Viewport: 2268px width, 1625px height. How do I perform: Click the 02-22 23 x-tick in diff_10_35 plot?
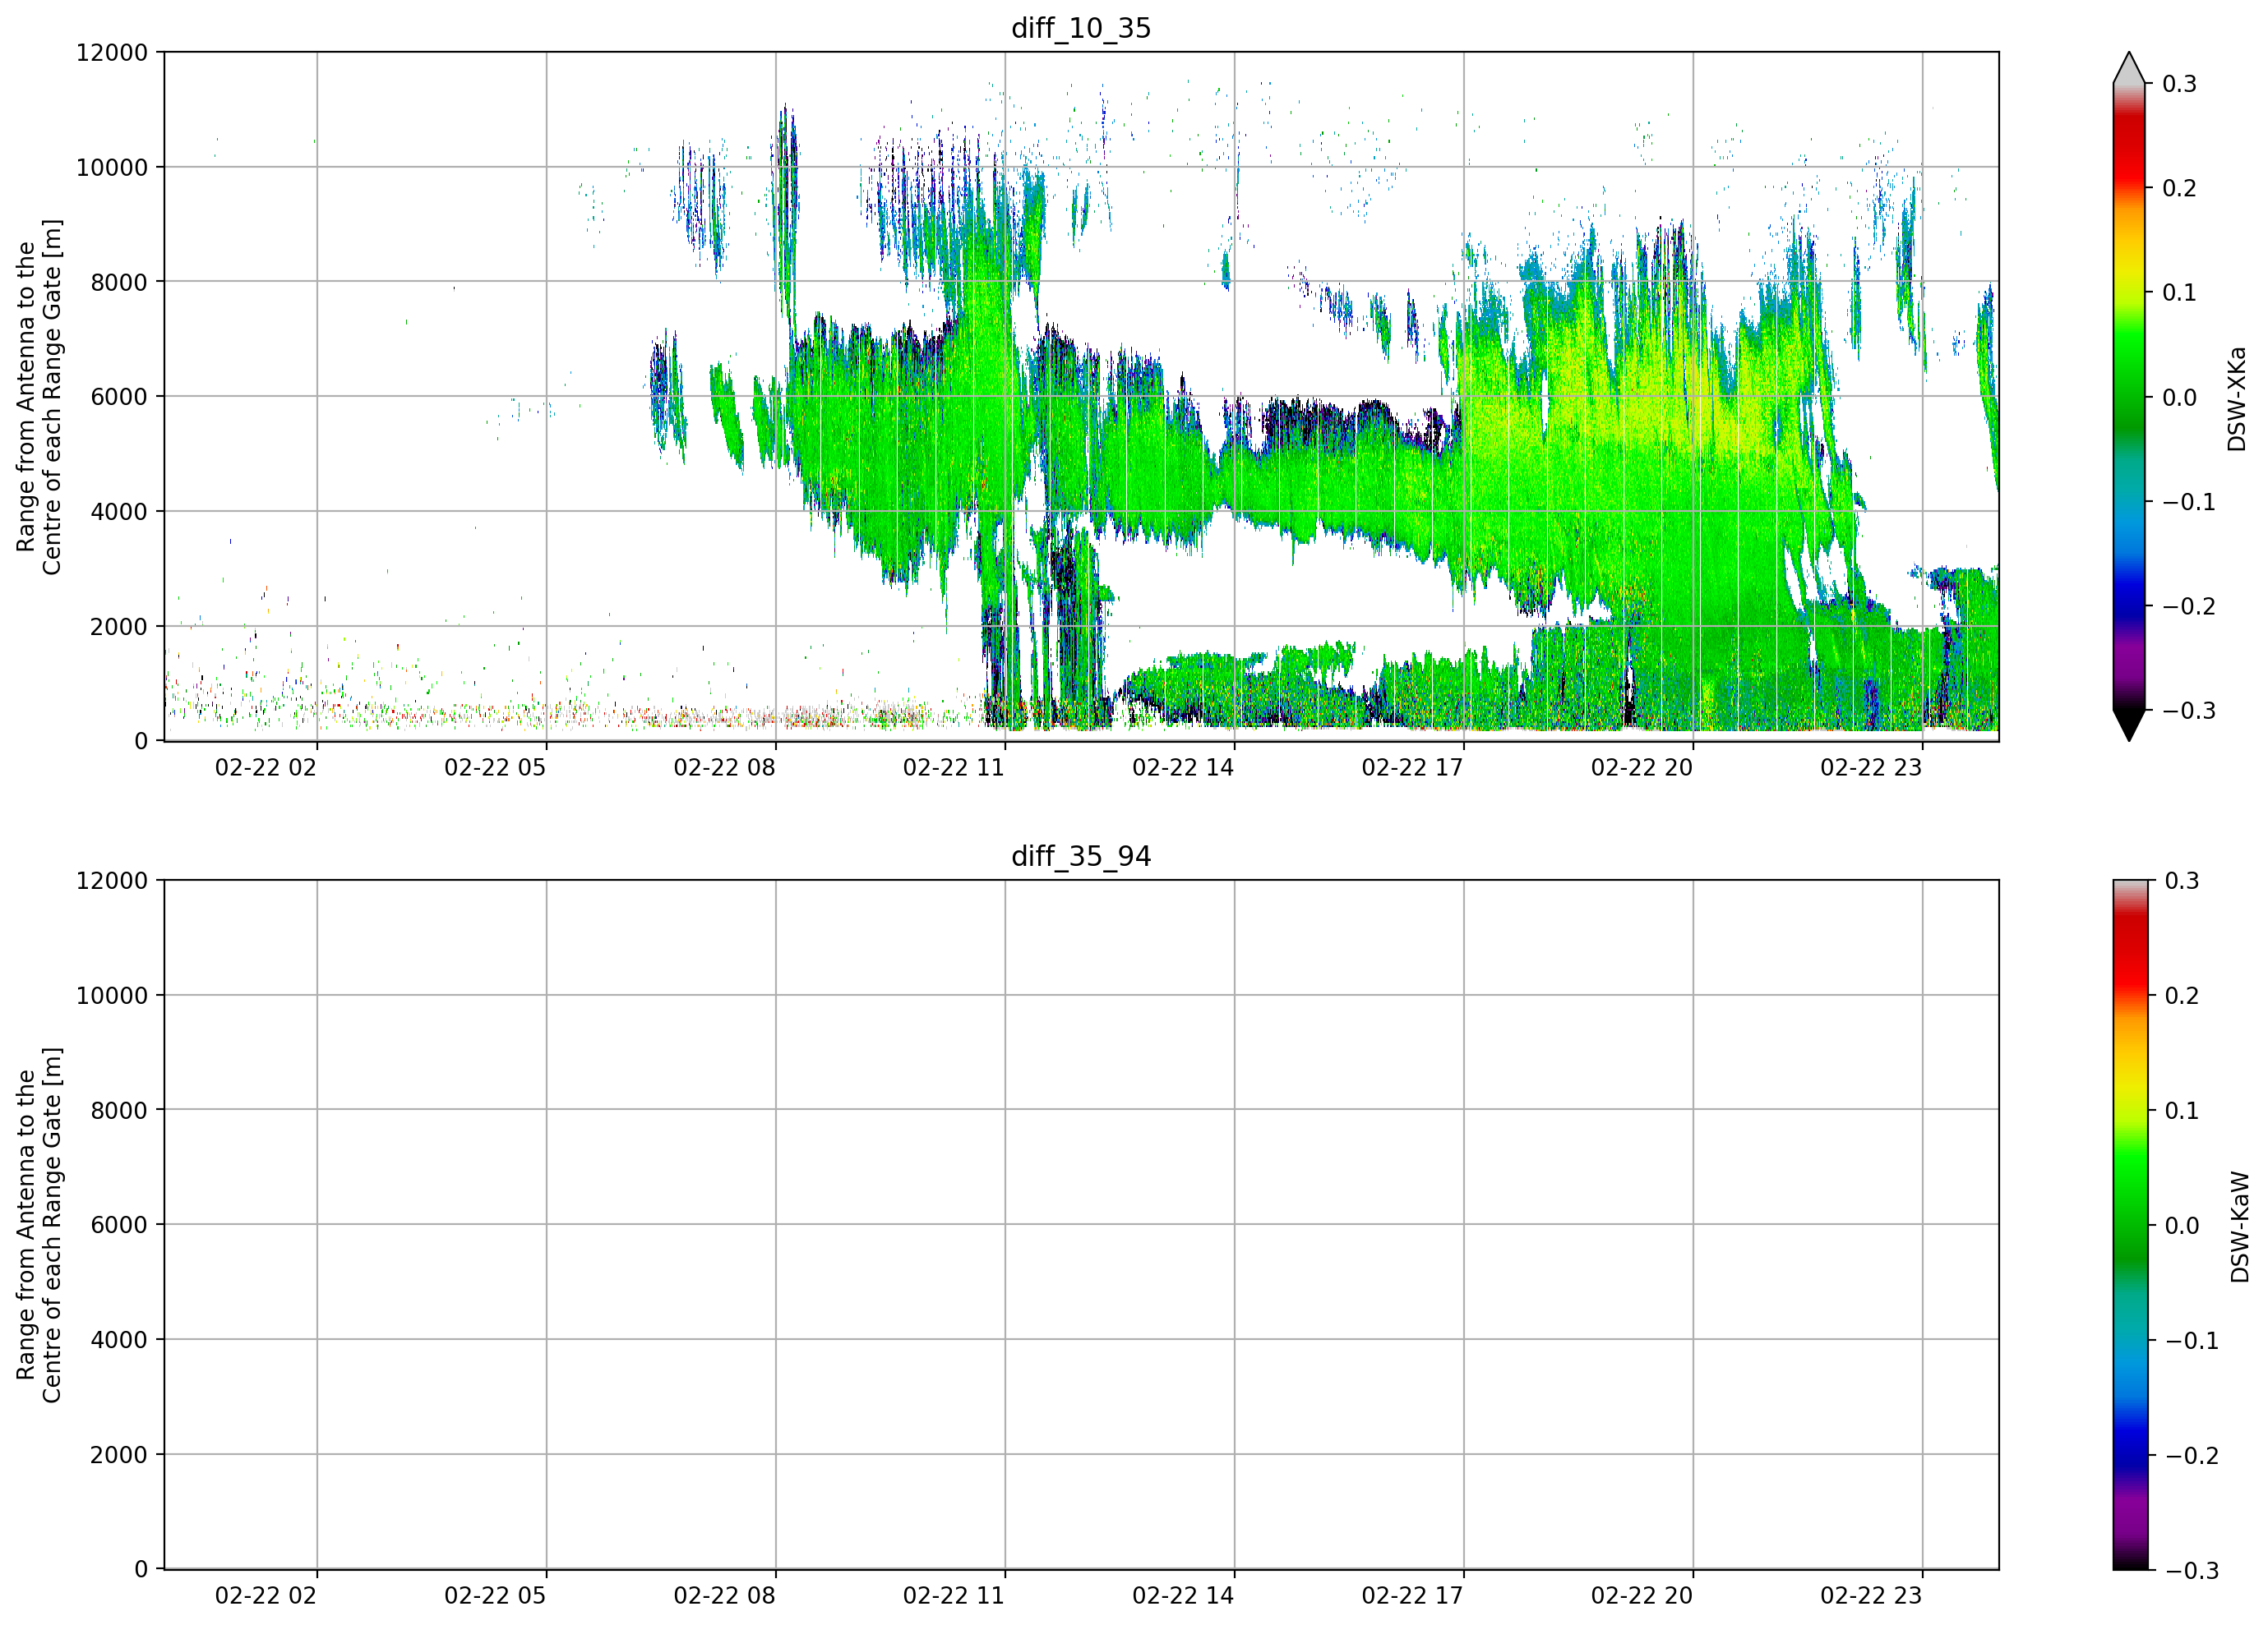click(1871, 767)
